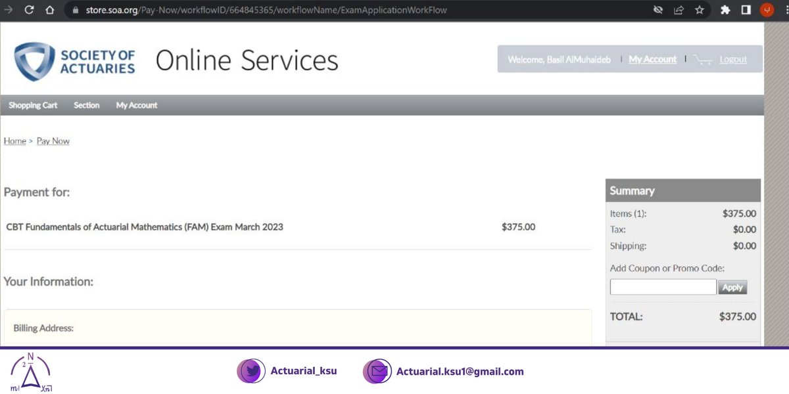Reload the page with the refresh icon
This screenshot has width=789, height=394.
click(29, 10)
